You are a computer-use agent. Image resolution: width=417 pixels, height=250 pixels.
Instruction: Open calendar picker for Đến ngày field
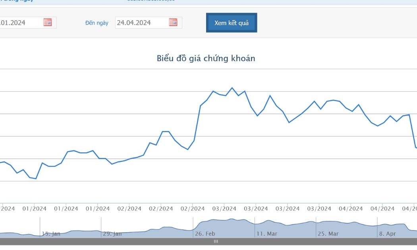173,22
